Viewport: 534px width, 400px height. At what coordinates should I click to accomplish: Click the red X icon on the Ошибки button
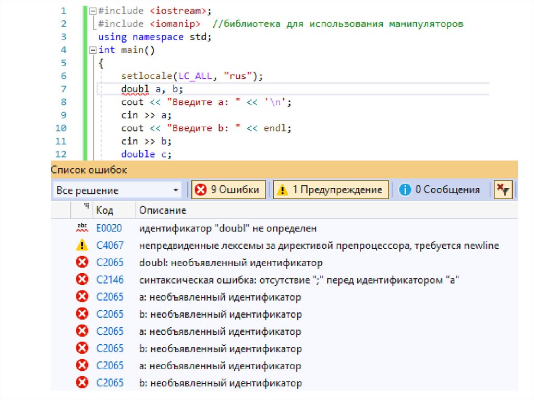click(x=200, y=190)
